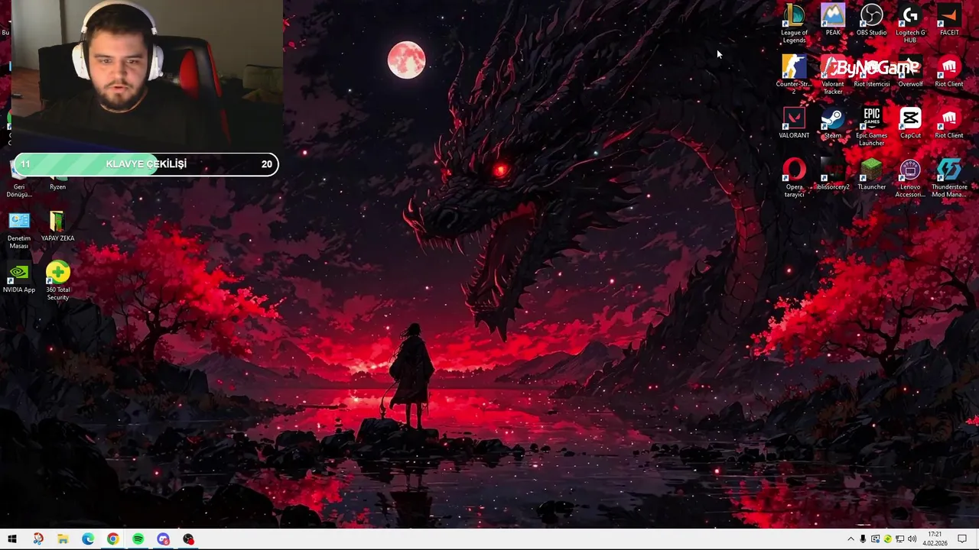The width and height of the screenshot is (979, 550).
Task: Click the scissors app icon beside Start
Action: pos(38,539)
